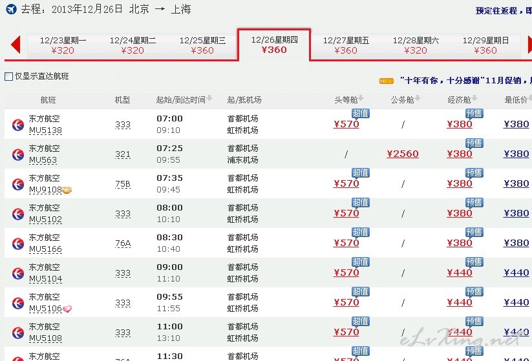Open 预定往返程 link at top right
The image size is (532, 361).
[x=504, y=10]
